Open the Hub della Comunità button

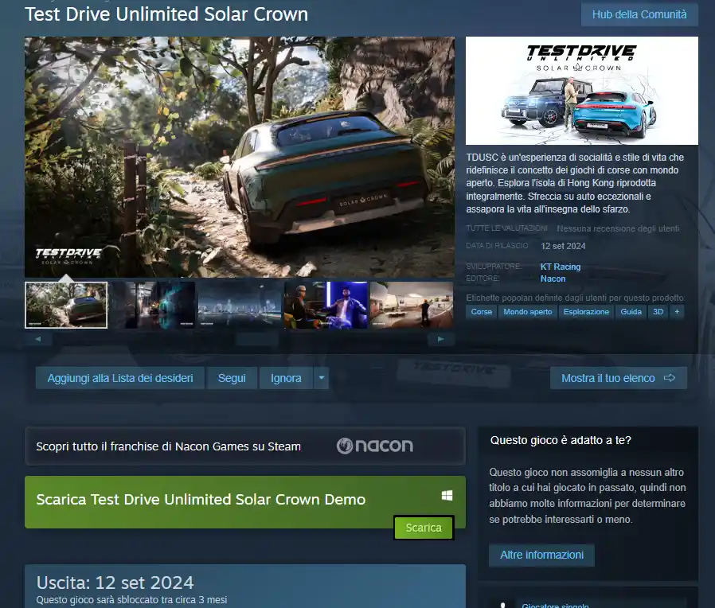coord(639,14)
